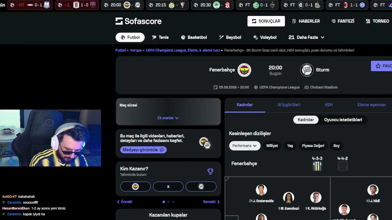This screenshot has height=220, width=392.
Task: Select the second carousel pagination dot
Action: pos(168,202)
